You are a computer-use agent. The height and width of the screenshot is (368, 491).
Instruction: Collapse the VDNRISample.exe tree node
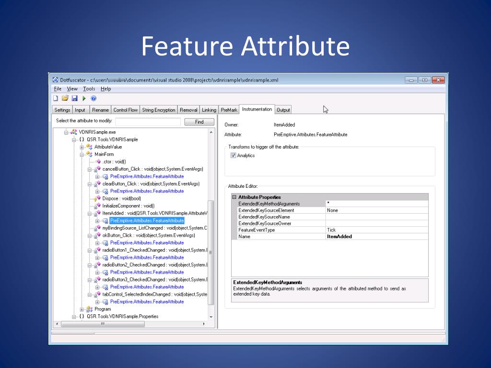click(x=66, y=132)
